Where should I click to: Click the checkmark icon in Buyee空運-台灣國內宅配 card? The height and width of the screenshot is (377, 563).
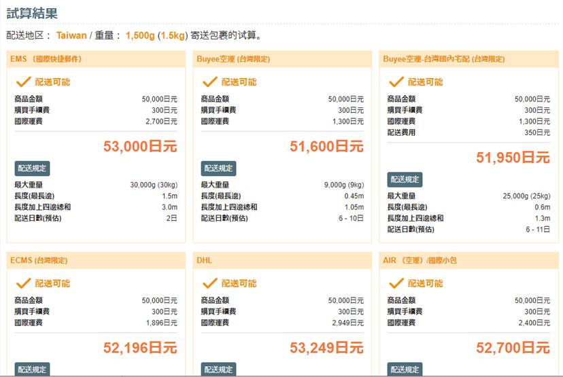click(396, 82)
